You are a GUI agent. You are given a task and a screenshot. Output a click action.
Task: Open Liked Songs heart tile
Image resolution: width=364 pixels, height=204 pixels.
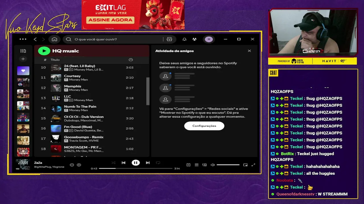pyautogui.click(x=23, y=71)
